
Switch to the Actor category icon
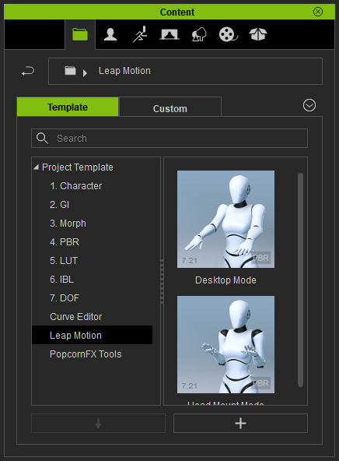[x=110, y=34]
